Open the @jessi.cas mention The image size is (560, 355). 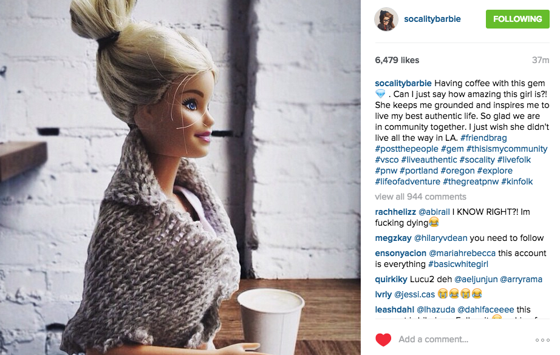pyautogui.click(x=414, y=294)
